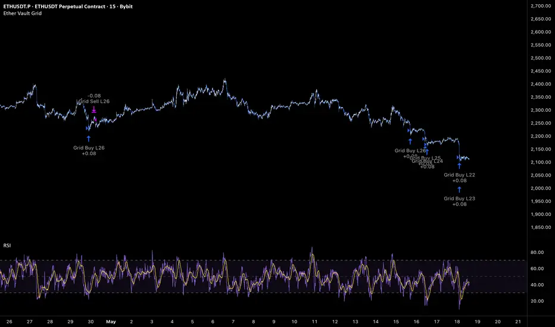Click the 1,900.00 price axis label
The image size is (555, 327).
[541, 214]
